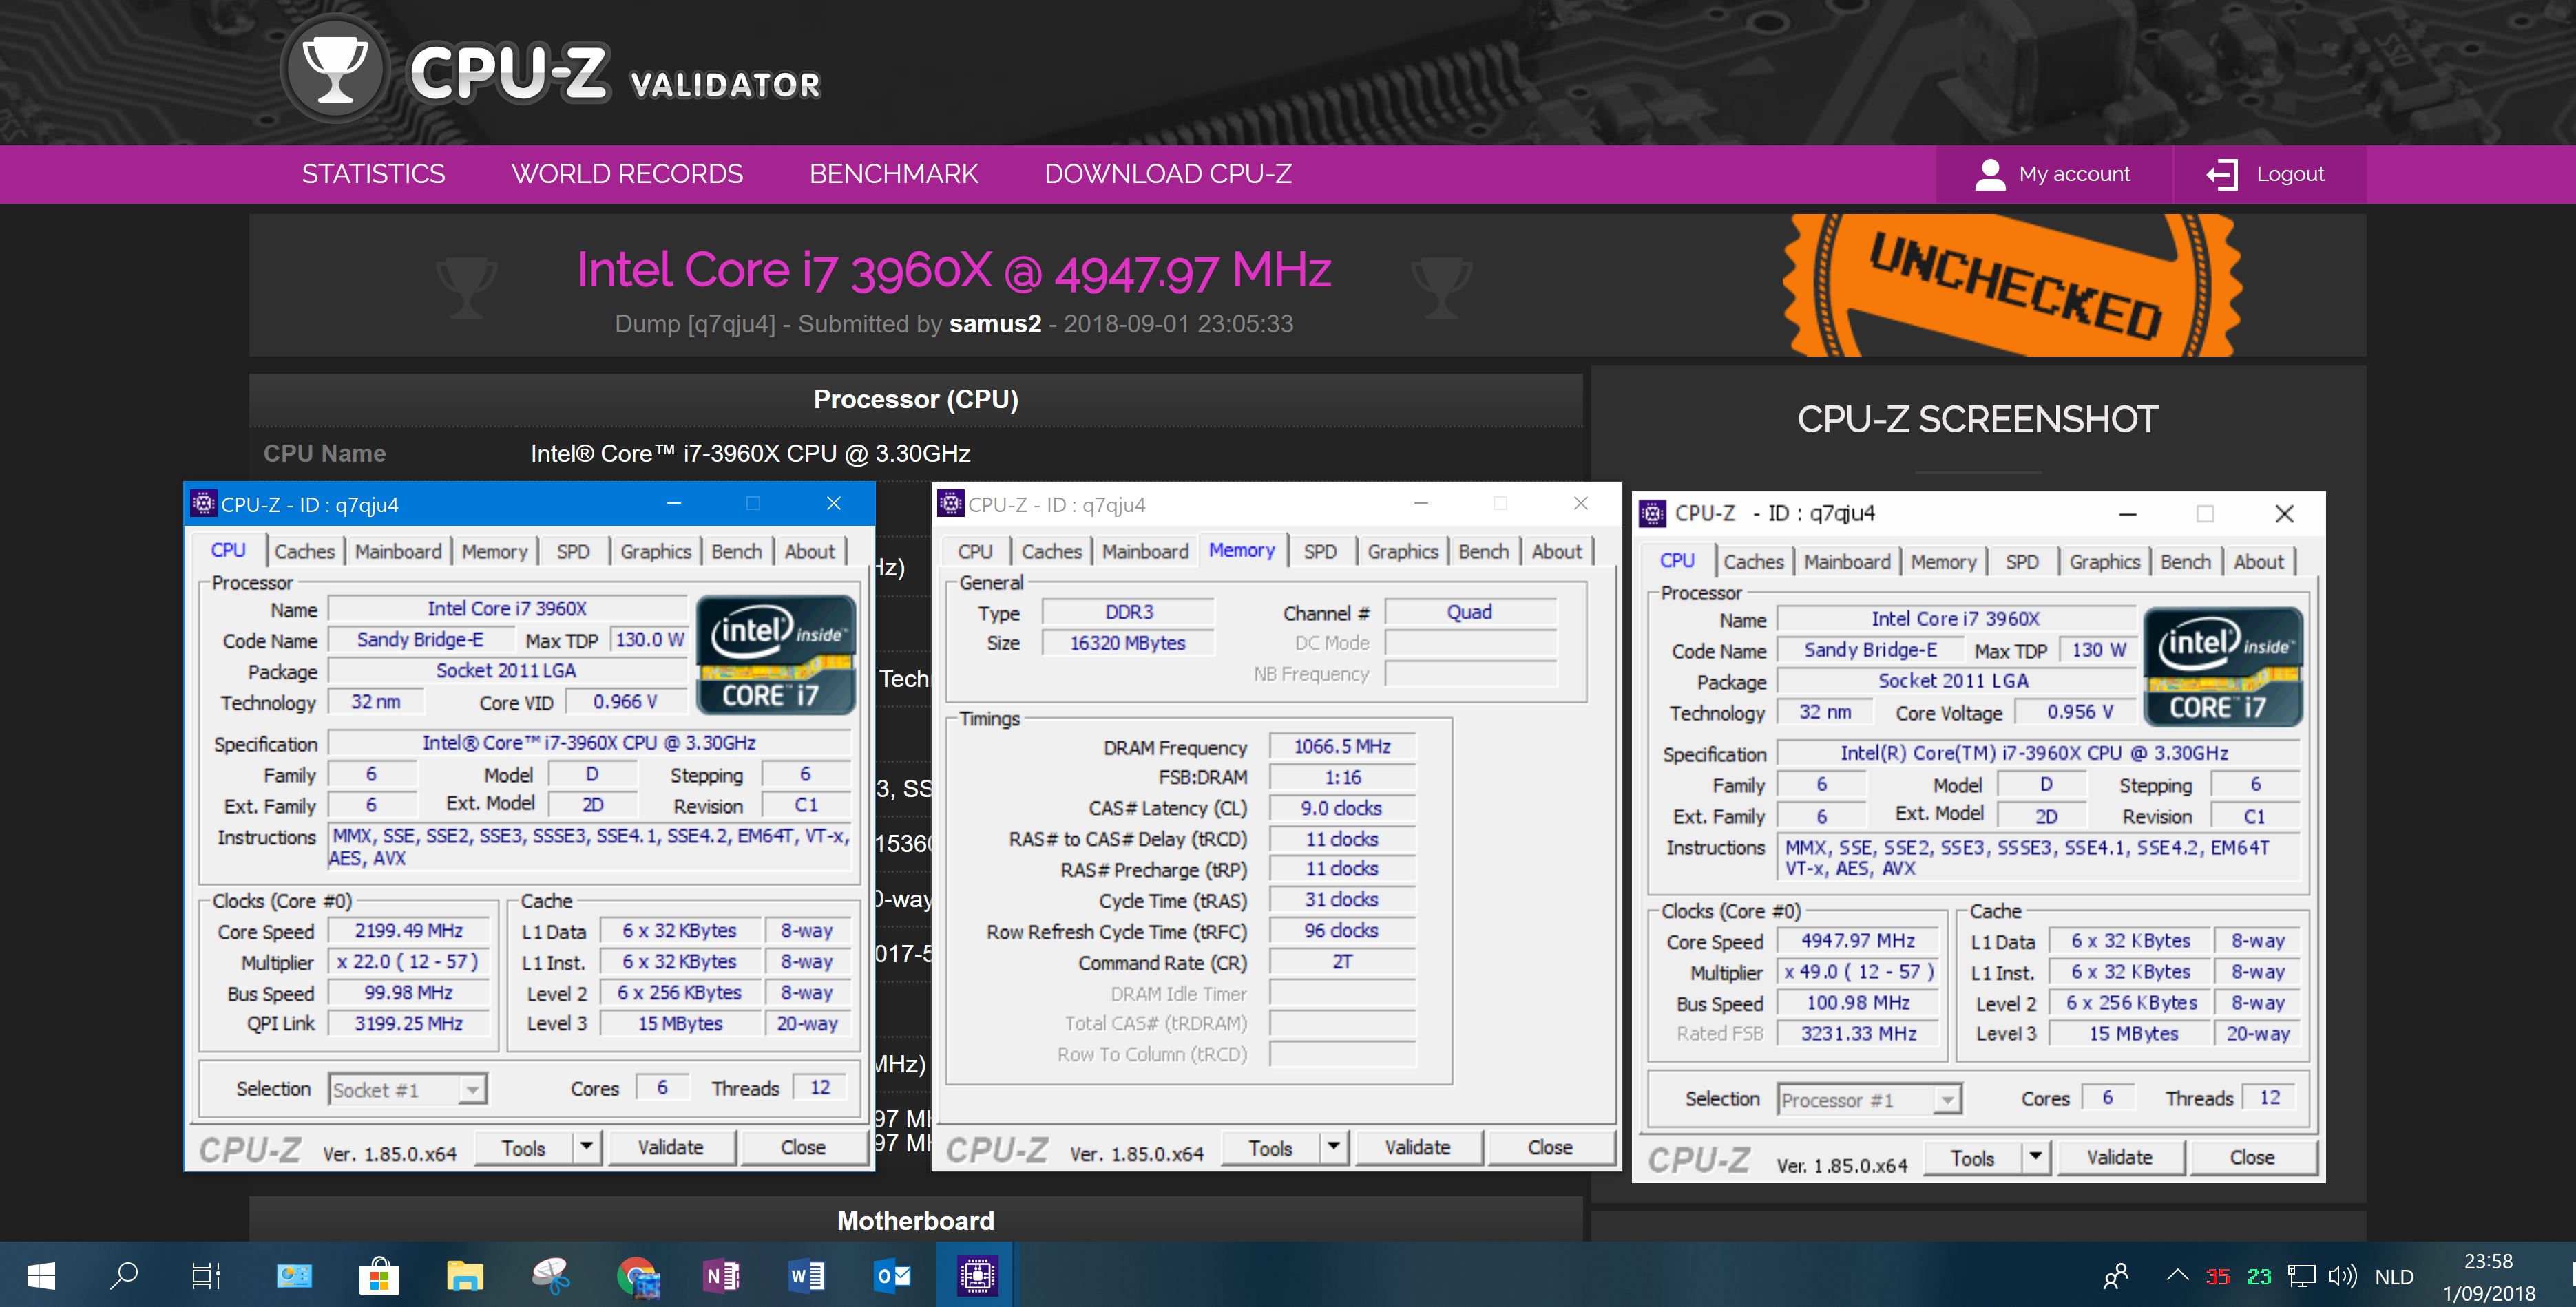Click Intel Core i7 logo in screenshot CPU-Z window
The height and width of the screenshot is (1307, 2576).
point(2223,666)
